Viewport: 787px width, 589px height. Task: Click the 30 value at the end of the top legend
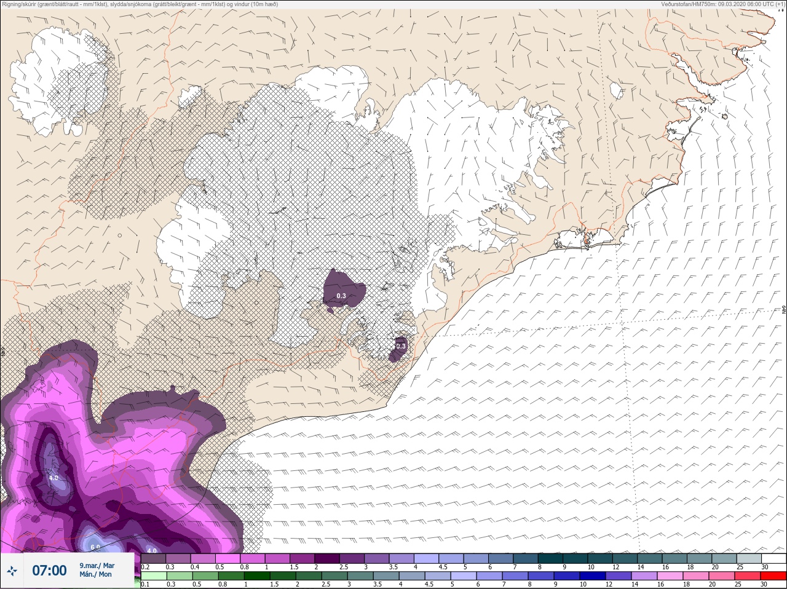click(765, 567)
